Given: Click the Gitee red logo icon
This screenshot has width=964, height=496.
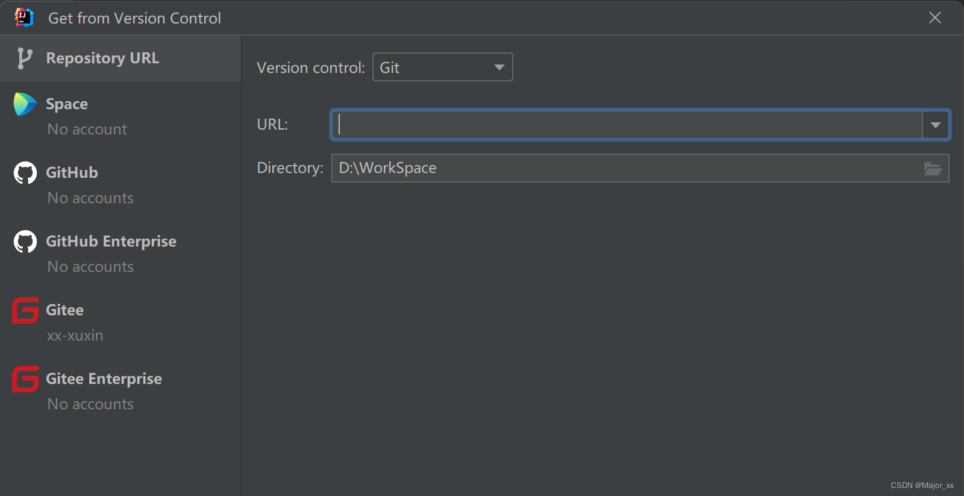Looking at the screenshot, I should (25, 310).
